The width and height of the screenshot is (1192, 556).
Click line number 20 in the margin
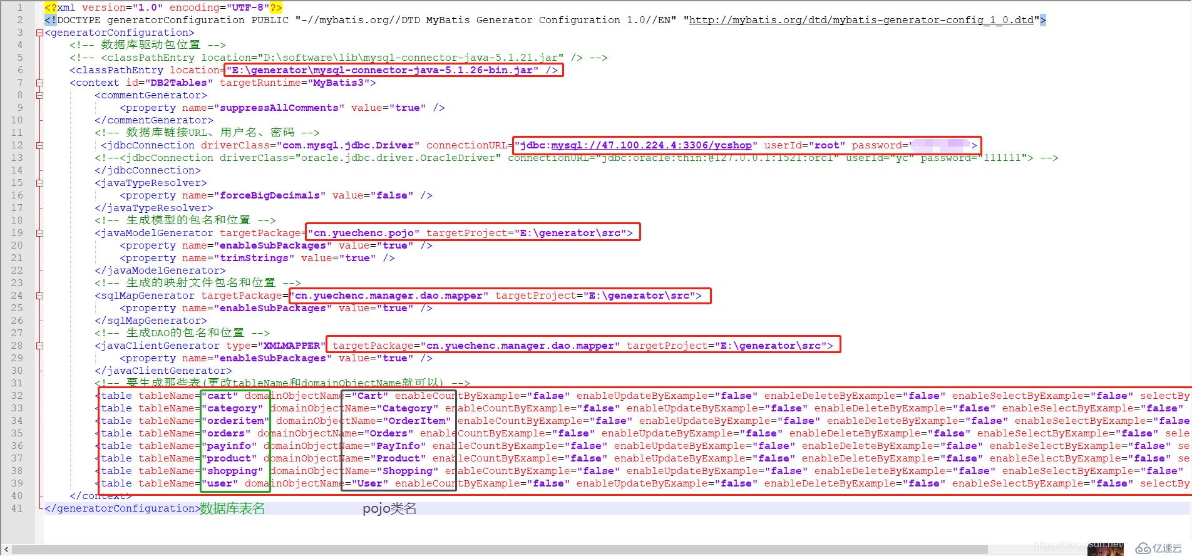[17, 245]
